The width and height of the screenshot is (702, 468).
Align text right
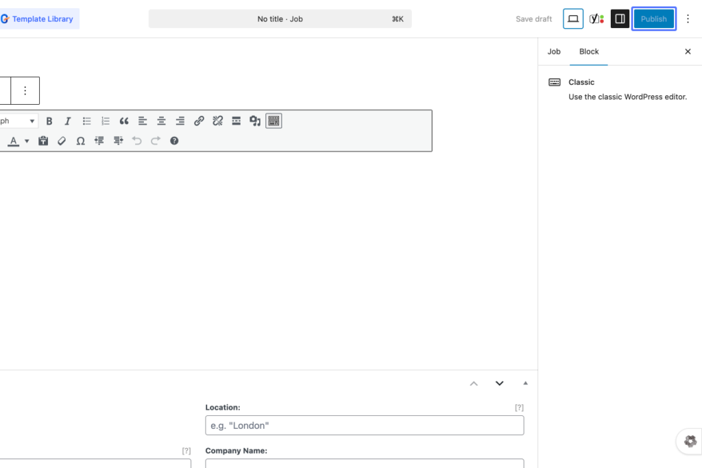pyautogui.click(x=180, y=121)
